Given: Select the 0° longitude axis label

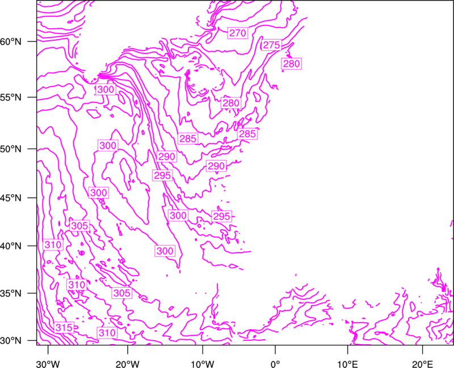Looking at the screenshot, I should 275,364.
